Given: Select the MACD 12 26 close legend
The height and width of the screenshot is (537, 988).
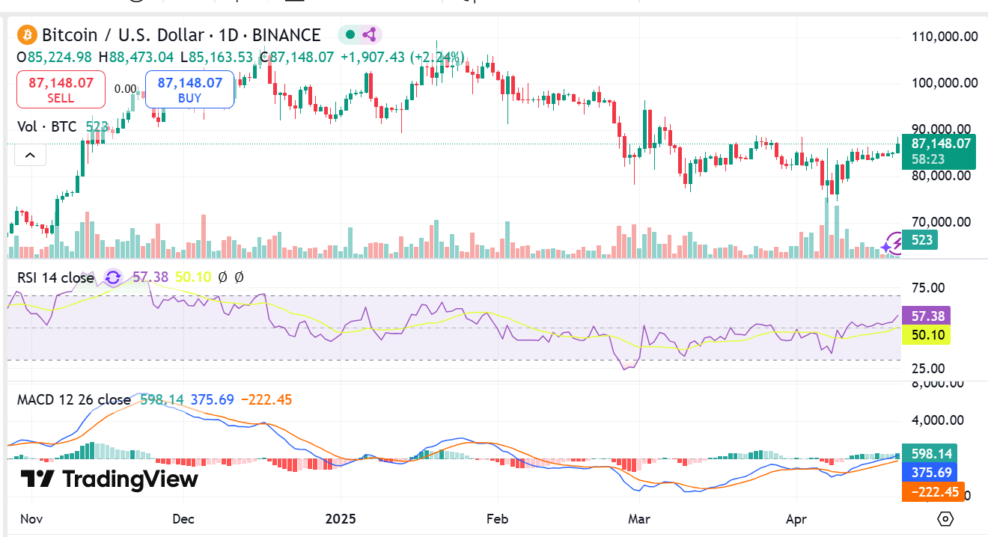Looking at the screenshot, I should pos(74,399).
